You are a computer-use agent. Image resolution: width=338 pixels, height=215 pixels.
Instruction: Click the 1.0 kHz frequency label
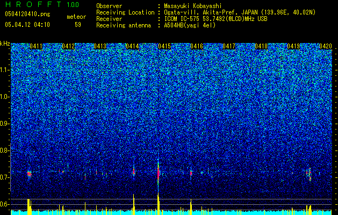tap(5, 97)
